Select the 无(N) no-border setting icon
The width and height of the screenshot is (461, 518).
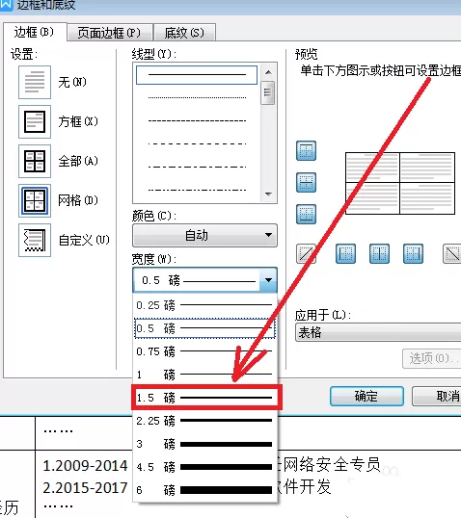[x=35, y=82]
